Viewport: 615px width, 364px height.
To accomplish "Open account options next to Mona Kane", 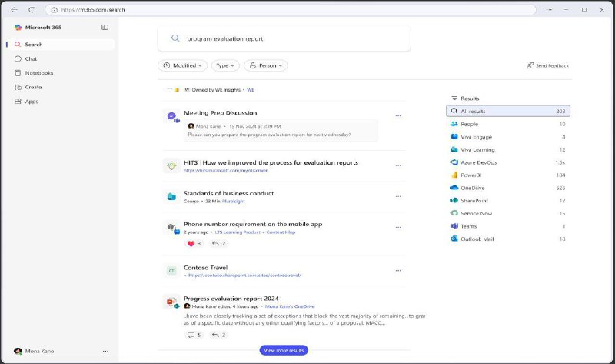I will coord(105,352).
